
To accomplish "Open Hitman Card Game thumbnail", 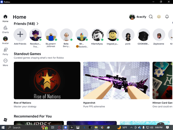I will pyautogui.click(x=162, y=80).
